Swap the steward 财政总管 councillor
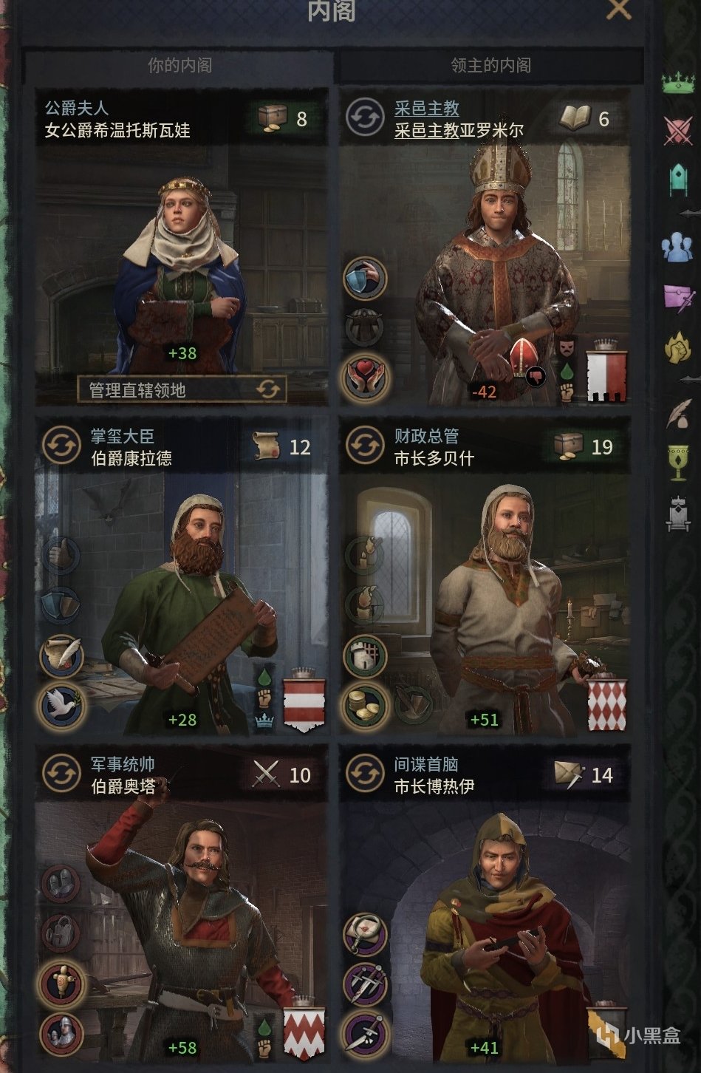Screen dimensions: 701x1073 click(365, 446)
